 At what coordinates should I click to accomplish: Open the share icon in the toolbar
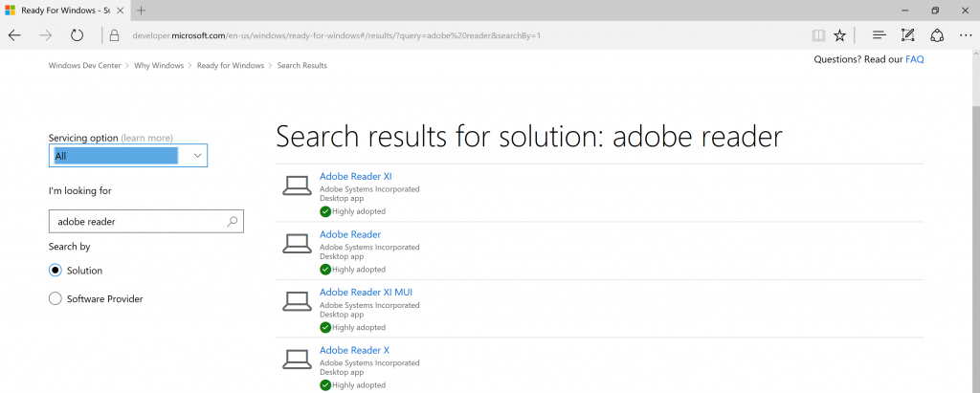(936, 35)
